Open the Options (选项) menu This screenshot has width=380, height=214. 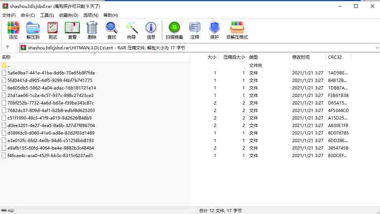[x=91, y=15]
